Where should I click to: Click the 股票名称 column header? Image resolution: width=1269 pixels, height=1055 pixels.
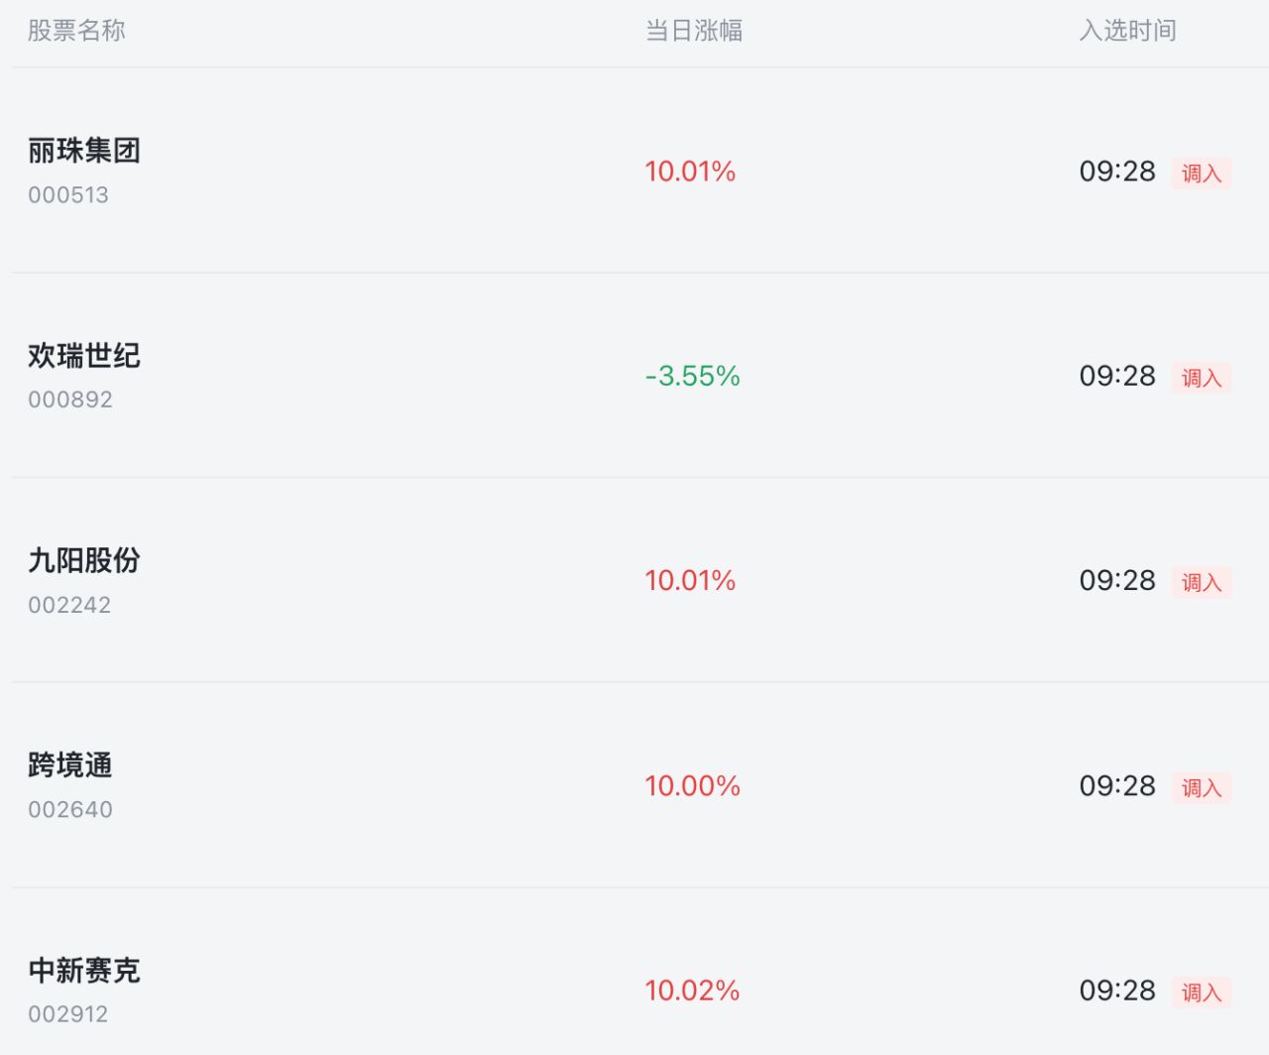pyautogui.click(x=76, y=31)
